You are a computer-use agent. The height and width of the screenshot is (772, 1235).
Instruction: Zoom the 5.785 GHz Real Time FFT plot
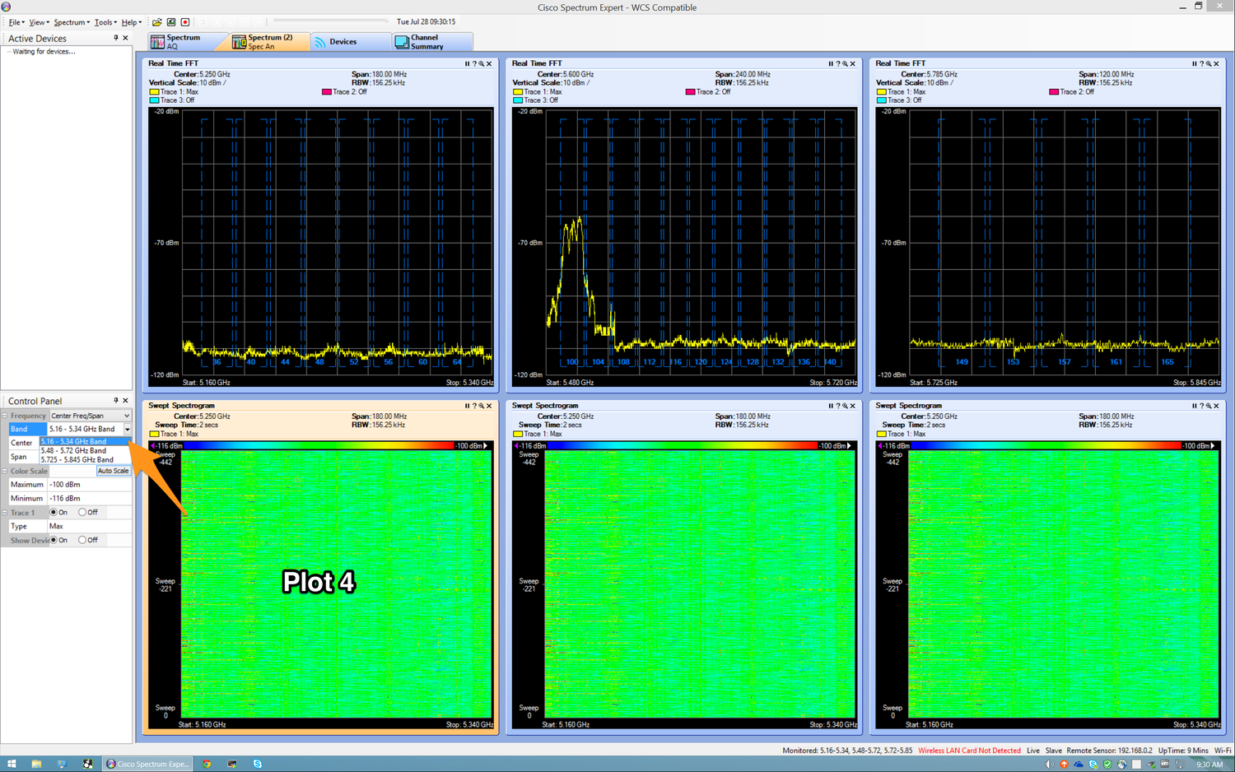1209,63
